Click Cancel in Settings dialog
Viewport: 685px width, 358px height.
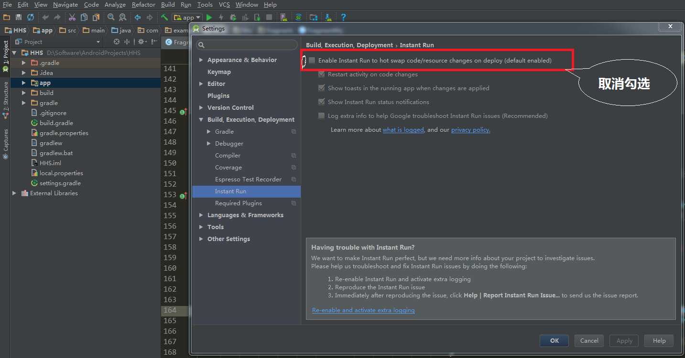(589, 341)
